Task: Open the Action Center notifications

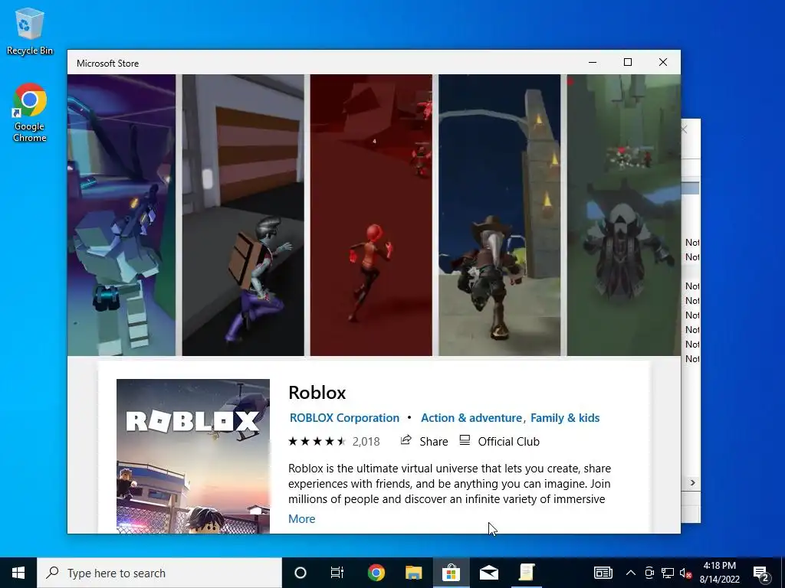Action: click(x=761, y=573)
